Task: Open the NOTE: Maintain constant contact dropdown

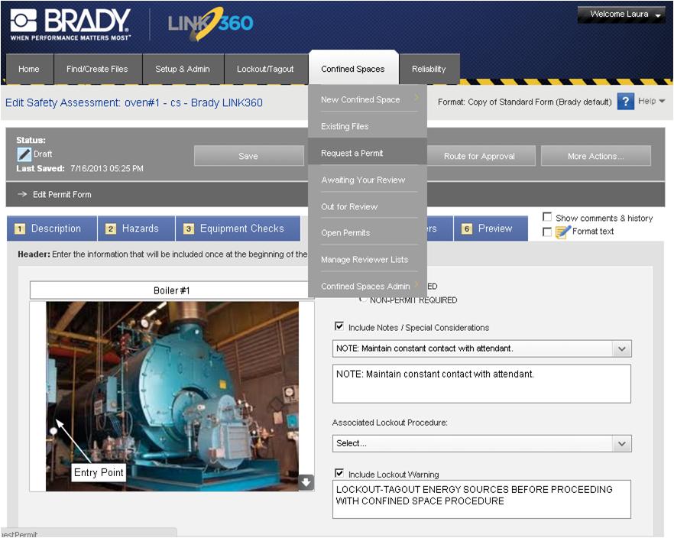Action: coord(621,348)
